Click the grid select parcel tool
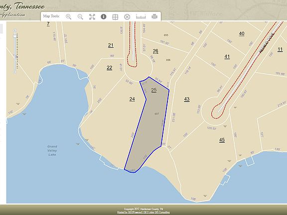This screenshot has width=287, height=215. (115, 17)
